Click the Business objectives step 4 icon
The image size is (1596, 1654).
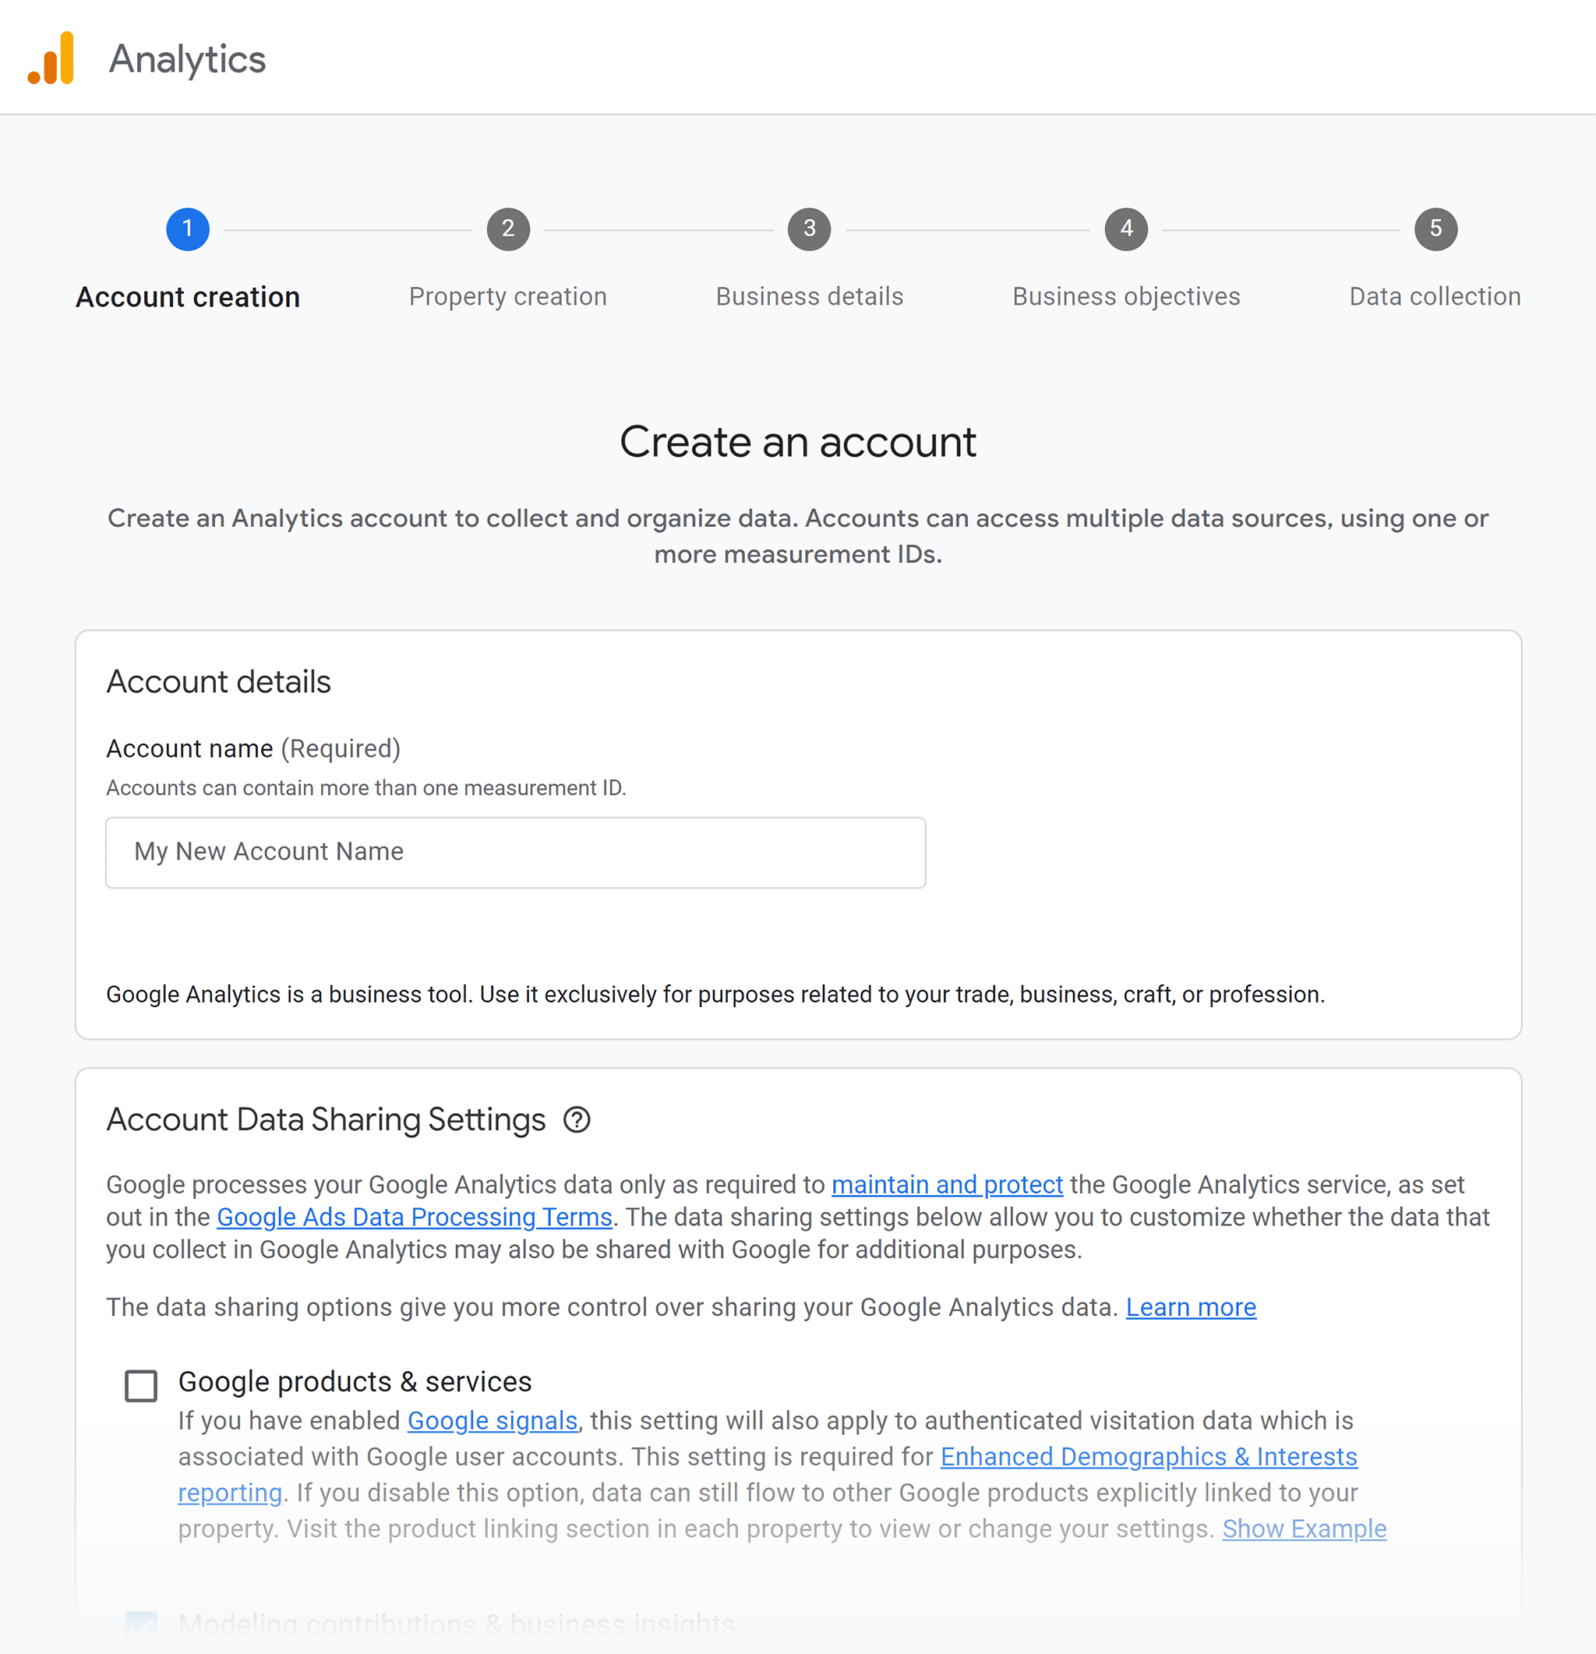(1127, 228)
